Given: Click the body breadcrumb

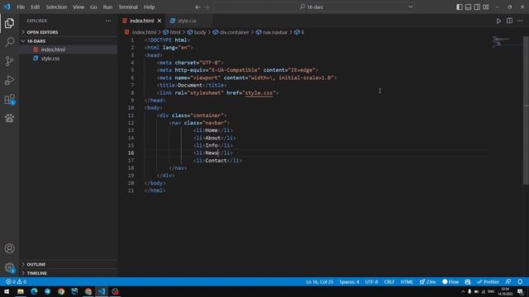Looking at the screenshot, I should click(x=197, y=32).
